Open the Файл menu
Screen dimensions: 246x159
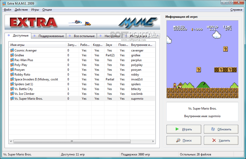(x=7, y=10)
